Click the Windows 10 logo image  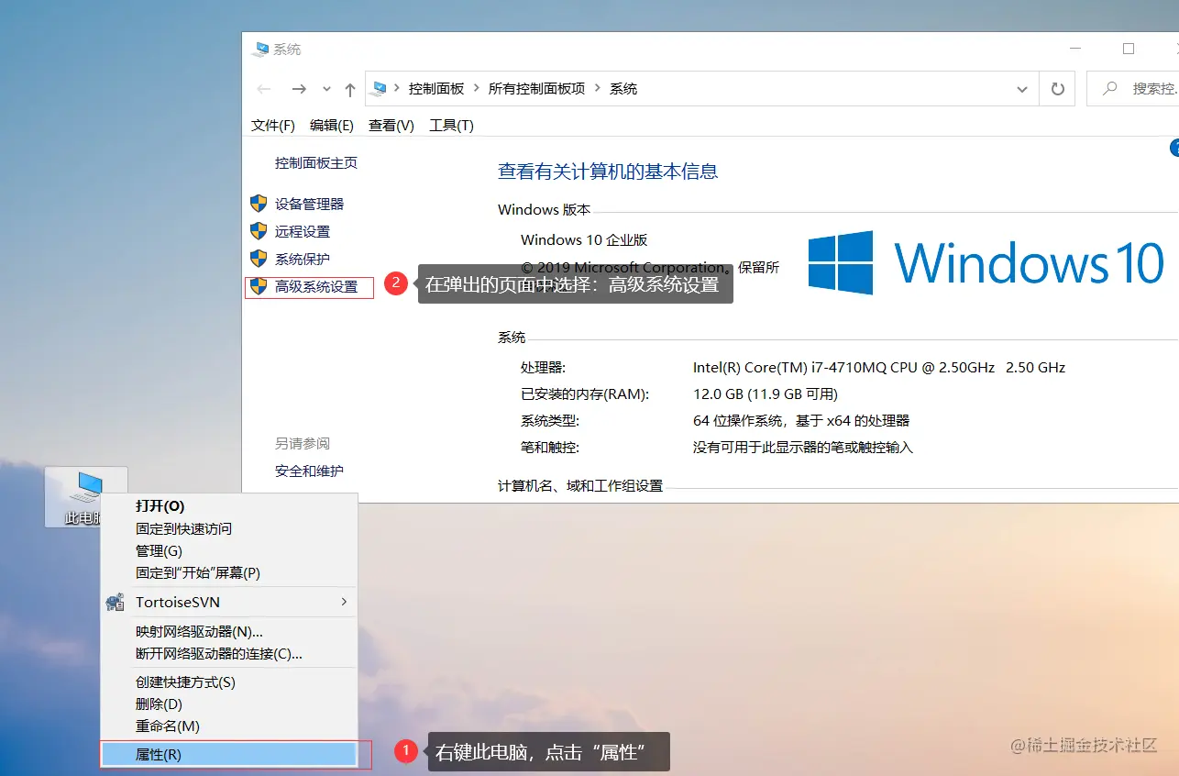pyautogui.click(x=986, y=262)
